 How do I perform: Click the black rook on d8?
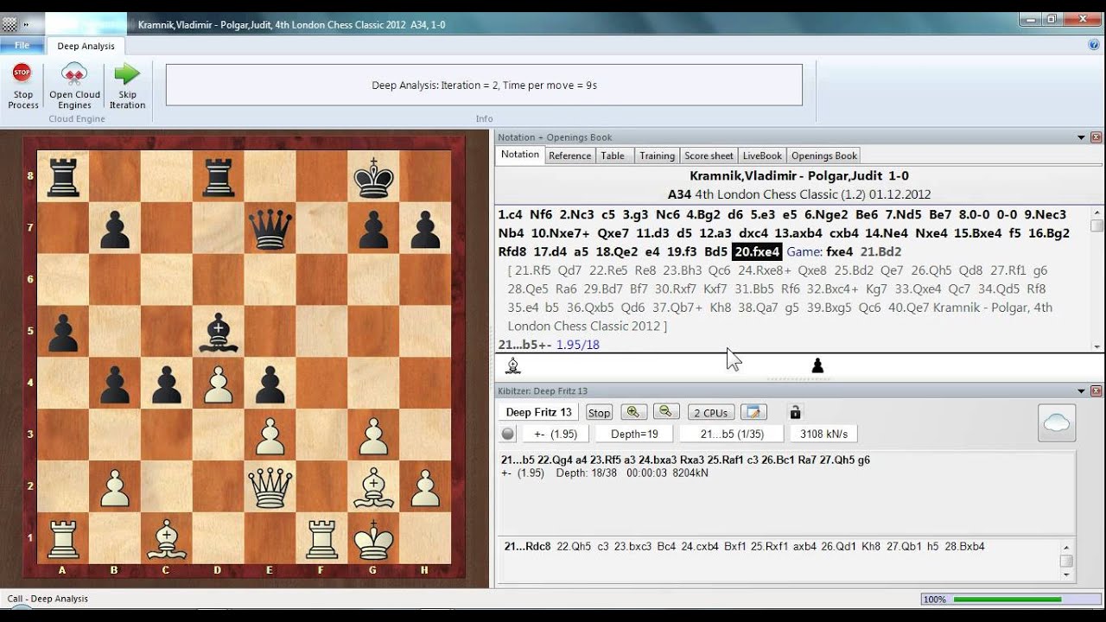coord(219,177)
